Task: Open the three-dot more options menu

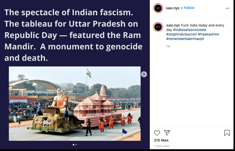Action: (227, 8)
